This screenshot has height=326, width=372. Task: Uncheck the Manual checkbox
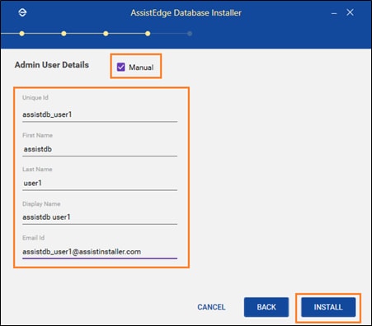(121, 67)
